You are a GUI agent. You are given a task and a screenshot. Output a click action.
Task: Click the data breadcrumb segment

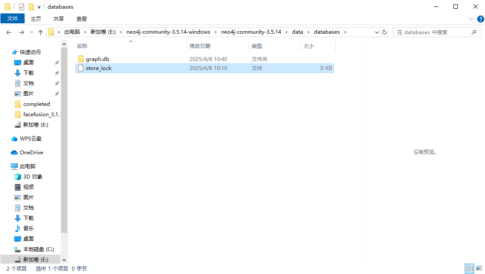[297, 32]
